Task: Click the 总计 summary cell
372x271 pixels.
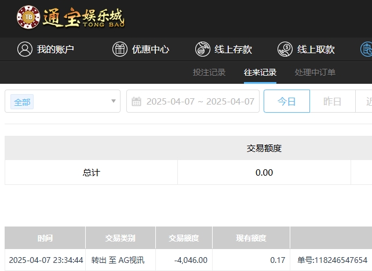Action: pos(91,173)
